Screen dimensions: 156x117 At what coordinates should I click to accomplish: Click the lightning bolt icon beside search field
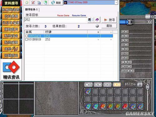[93, 20]
